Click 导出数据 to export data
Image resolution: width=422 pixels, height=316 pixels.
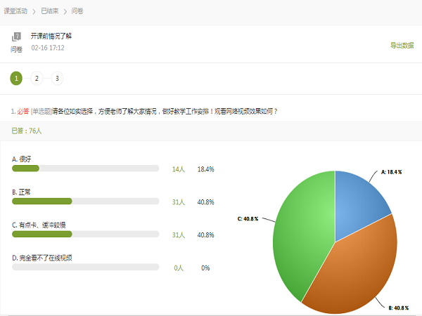402,46
